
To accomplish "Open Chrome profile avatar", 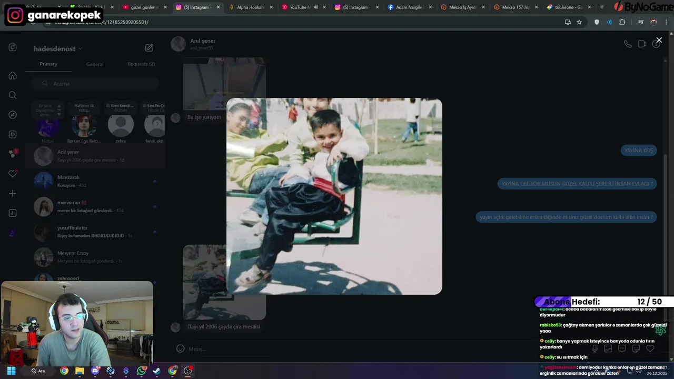I will point(653,22).
